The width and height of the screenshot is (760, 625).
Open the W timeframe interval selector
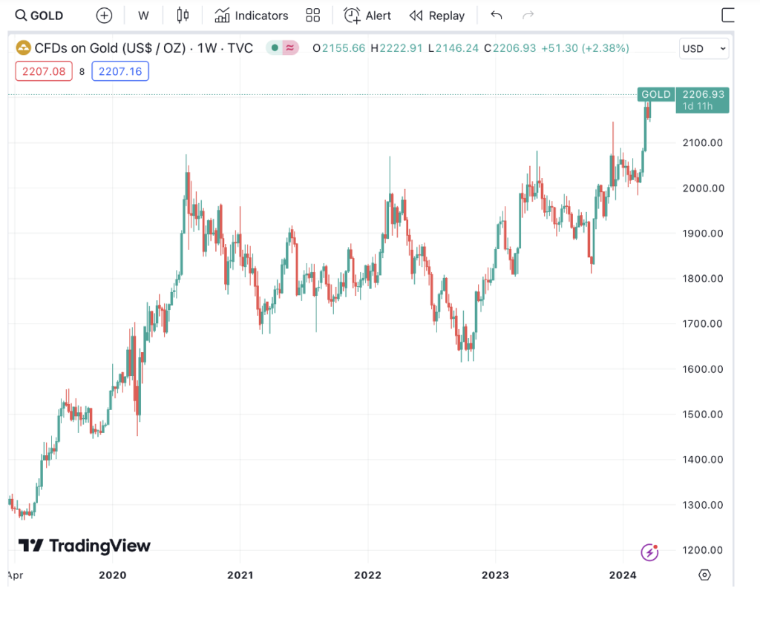click(x=143, y=16)
